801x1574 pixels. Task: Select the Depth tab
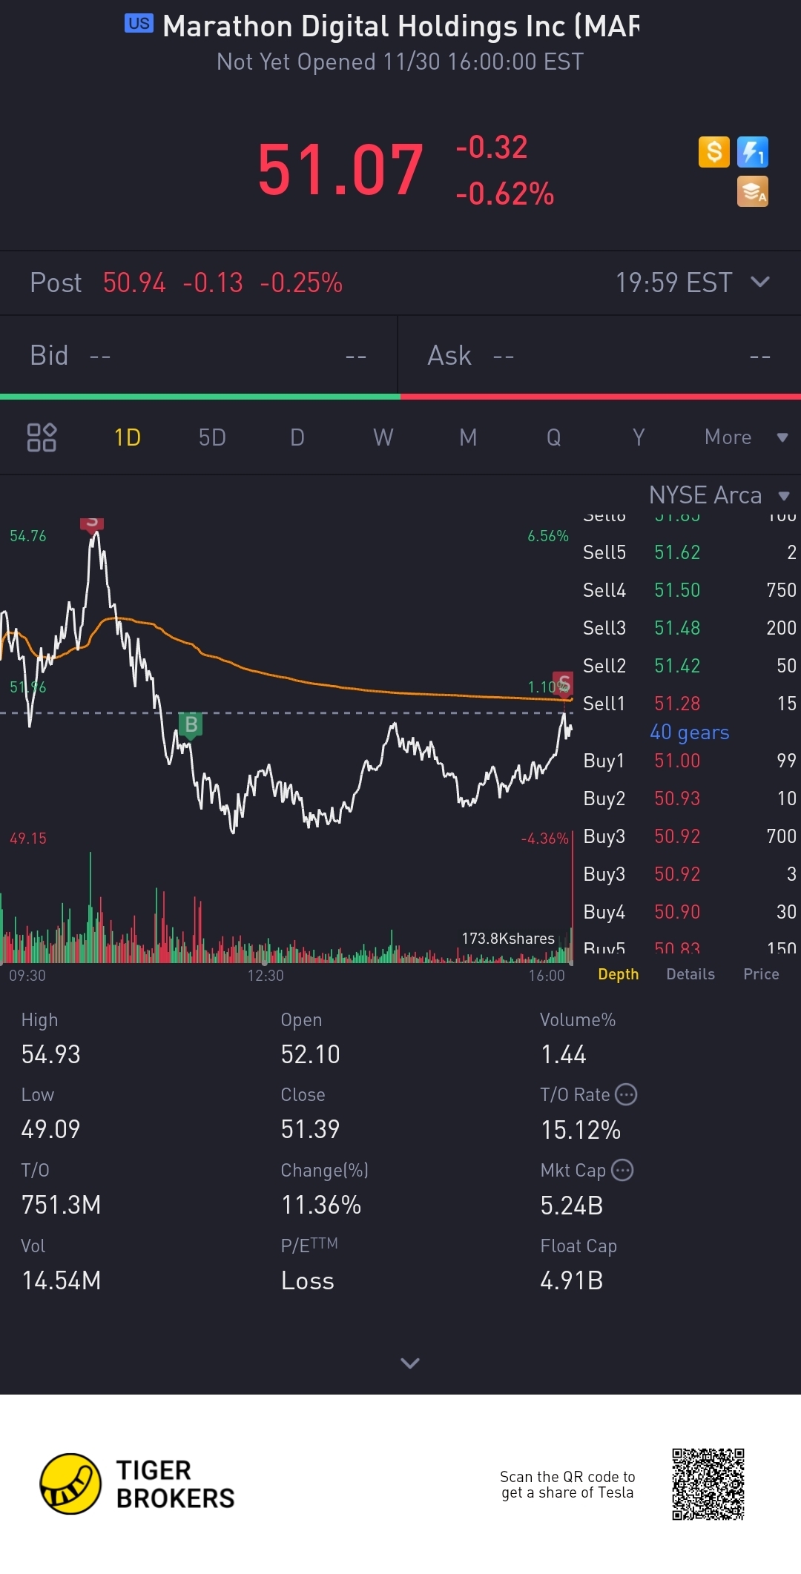619,974
